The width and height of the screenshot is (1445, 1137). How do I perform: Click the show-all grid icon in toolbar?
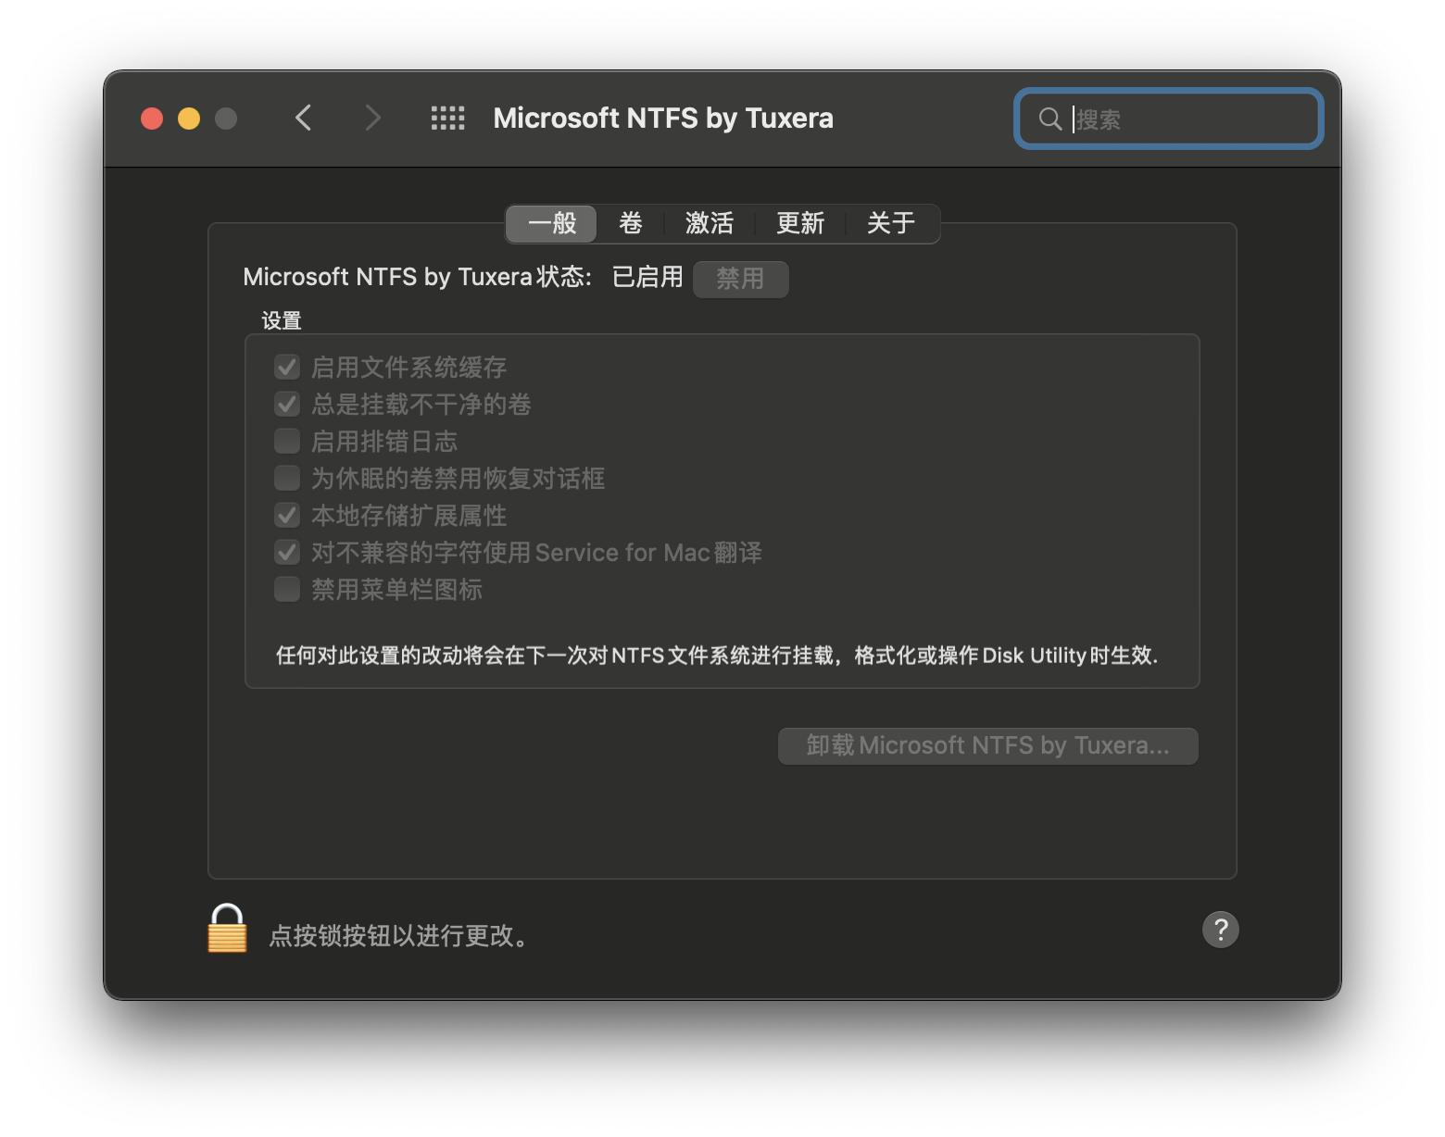pyautogui.click(x=447, y=118)
